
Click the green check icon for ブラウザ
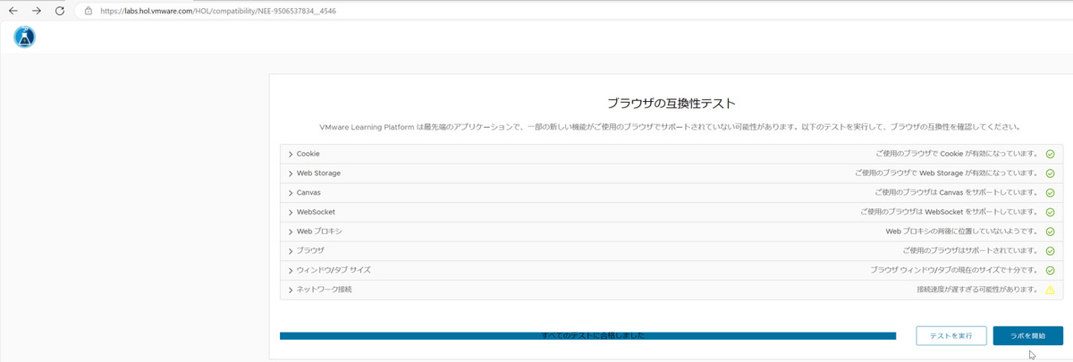click(1050, 251)
